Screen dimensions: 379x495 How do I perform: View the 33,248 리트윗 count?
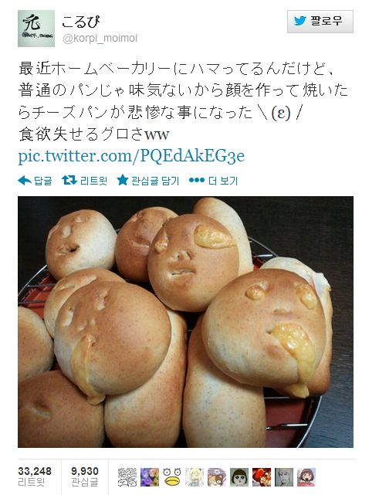[x=35, y=476]
